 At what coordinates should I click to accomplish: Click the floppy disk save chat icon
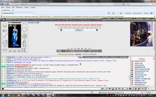coord(113,89)
